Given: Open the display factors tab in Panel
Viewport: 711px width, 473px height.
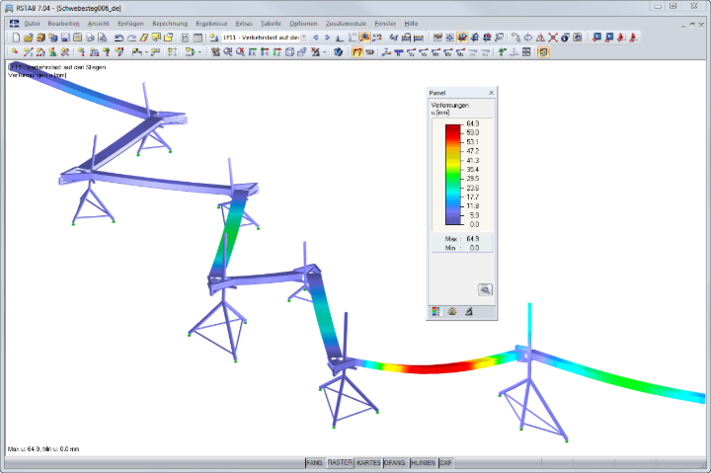Looking at the screenshot, I should tap(452, 311).
